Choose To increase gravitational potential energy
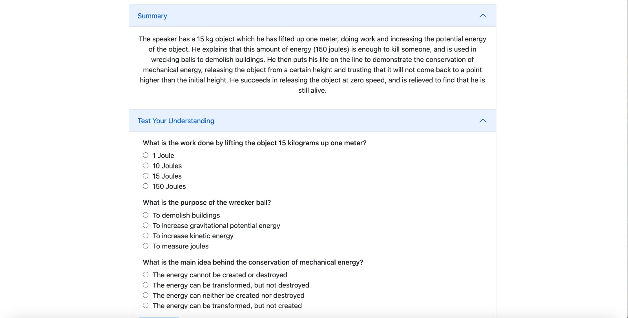Viewport: 628px width, 318px height. [146, 225]
